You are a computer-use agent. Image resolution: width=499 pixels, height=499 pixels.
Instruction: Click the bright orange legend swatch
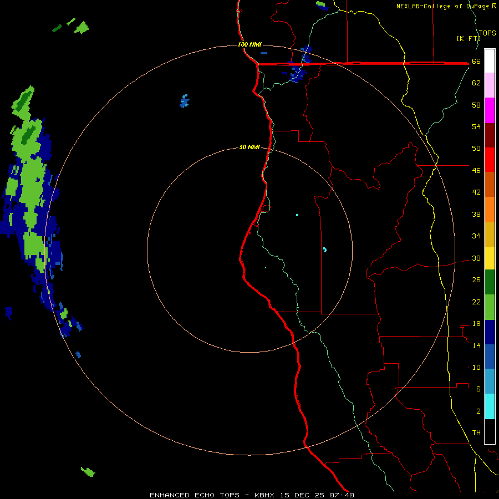coord(490,210)
